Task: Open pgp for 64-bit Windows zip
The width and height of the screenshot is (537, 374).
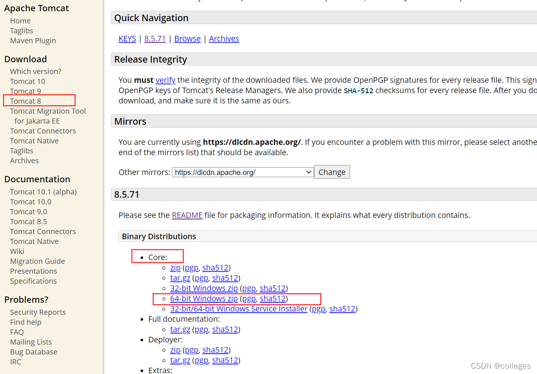Action: tap(249, 299)
